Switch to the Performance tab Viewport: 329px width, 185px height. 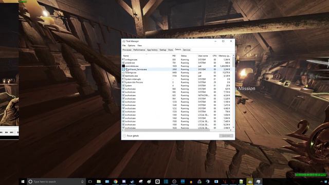point(139,50)
